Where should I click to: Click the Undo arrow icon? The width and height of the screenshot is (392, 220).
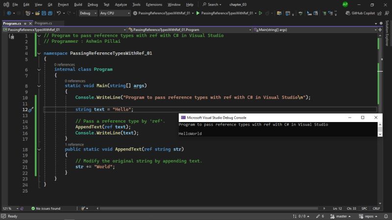(x=59, y=13)
